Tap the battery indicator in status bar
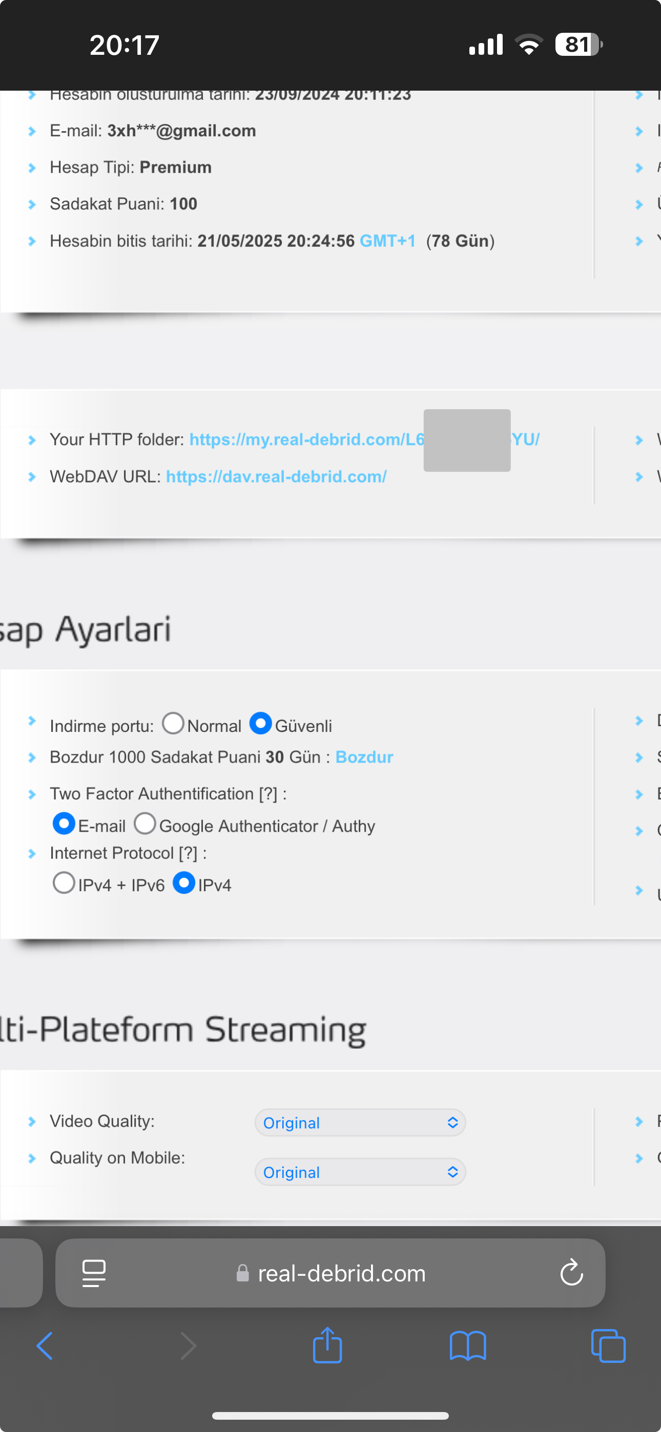The width and height of the screenshot is (661, 1432). [579, 45]
